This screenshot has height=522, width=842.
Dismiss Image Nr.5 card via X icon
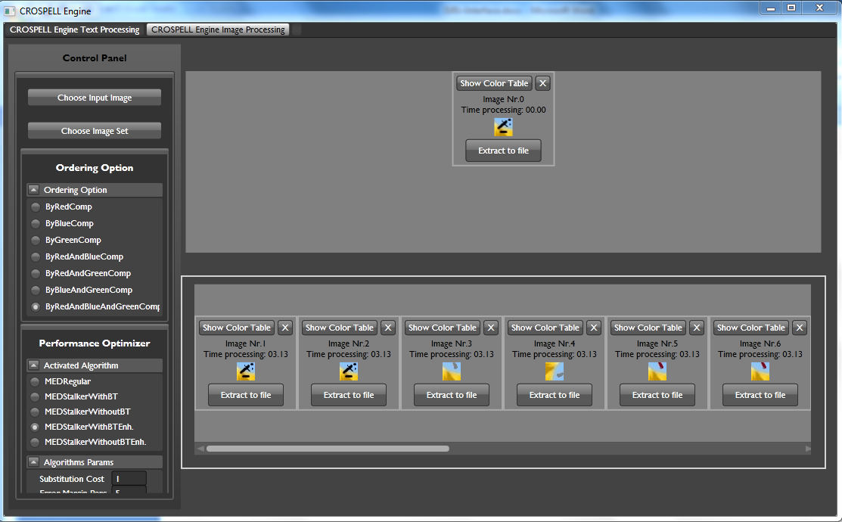[697, 328]
